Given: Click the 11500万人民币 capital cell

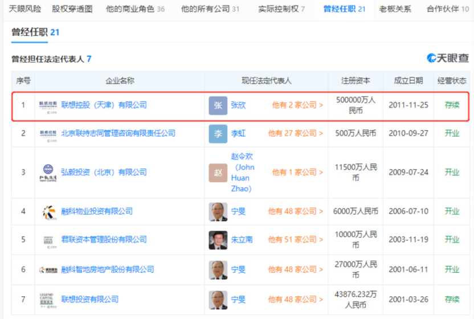Looking at the screenshot, I should click(355, 173).
